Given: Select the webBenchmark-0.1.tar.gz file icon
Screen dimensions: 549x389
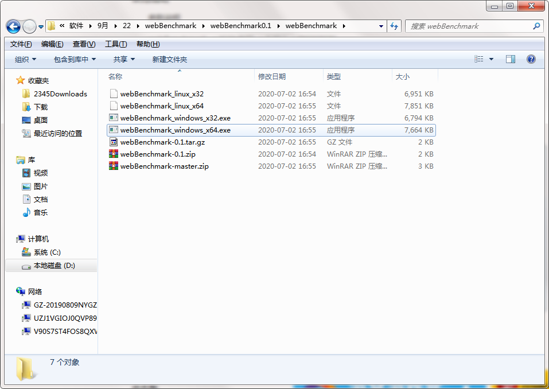Looking at the screenshot, I should click(x=114, y=142).
